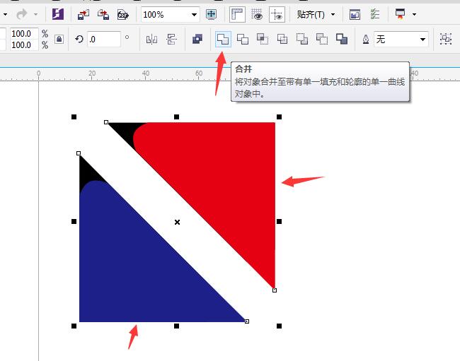460x361 pixels.
Task: Toggle show grid eye button
Action: coord(257,14)
